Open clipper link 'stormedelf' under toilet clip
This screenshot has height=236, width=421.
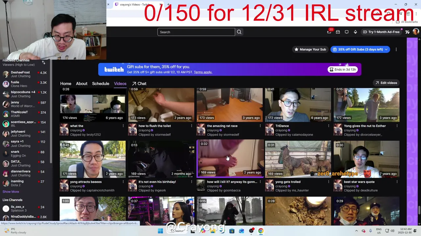pyautogui.click(x=163, y=135)
